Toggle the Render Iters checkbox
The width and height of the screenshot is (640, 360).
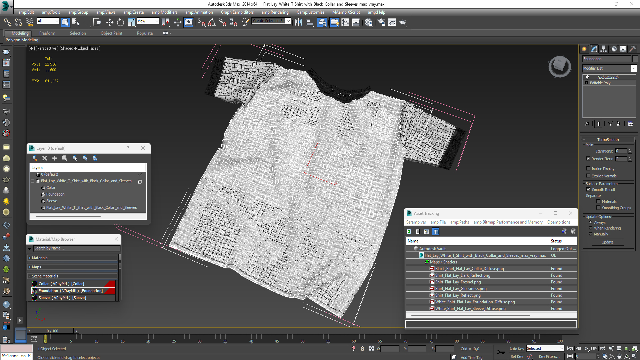pos(588,159)
